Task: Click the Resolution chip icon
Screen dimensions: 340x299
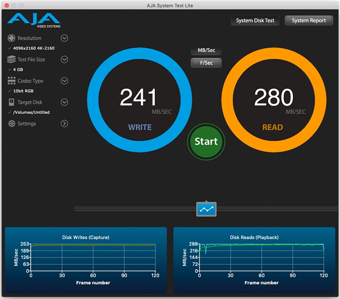Action: tap(11, 38)
